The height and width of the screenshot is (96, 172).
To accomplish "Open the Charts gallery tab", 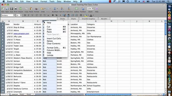I will (x=73, y=19).
